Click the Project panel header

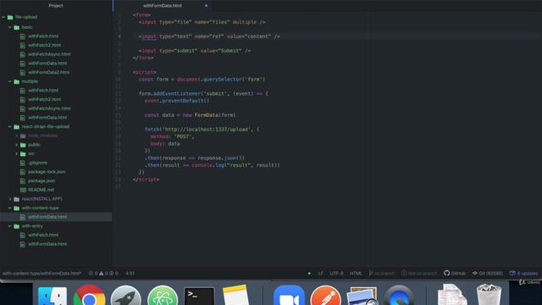point(56,6)
